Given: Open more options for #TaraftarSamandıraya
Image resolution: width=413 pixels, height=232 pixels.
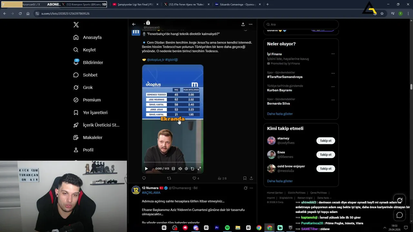Looking at the screenshot, I should point(333,73).
